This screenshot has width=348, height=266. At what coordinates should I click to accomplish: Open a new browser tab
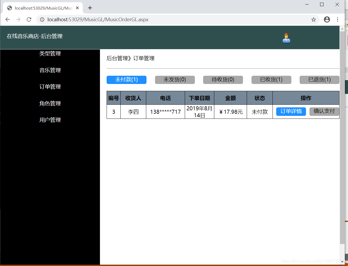coord(90,8)
